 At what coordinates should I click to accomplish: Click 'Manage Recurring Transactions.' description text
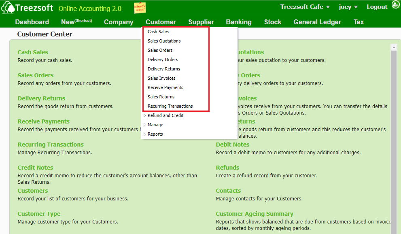tap(55, 153)
